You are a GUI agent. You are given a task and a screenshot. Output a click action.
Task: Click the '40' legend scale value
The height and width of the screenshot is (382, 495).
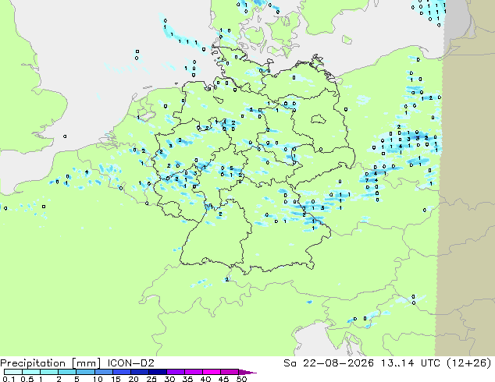205,379
